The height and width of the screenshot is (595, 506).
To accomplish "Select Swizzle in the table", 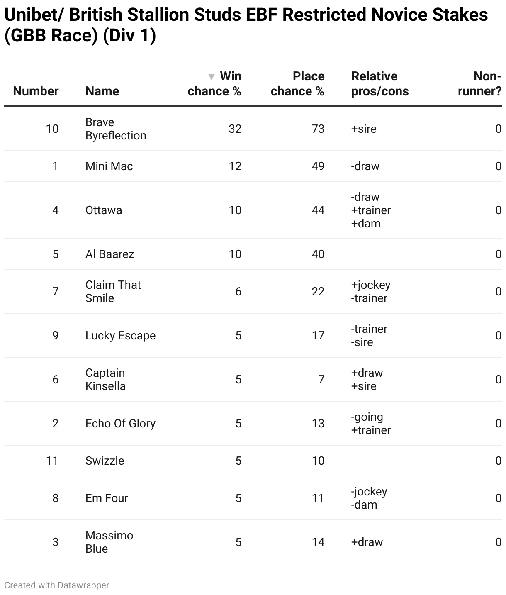I will click(105, 461).
